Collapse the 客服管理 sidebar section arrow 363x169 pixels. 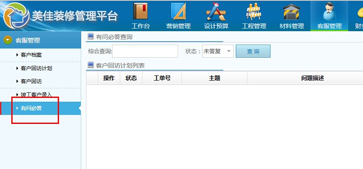8,40
